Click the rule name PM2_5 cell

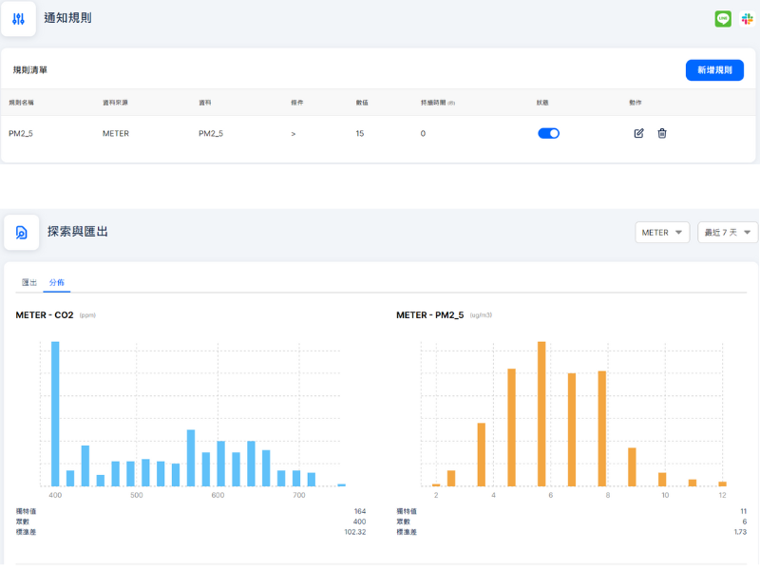[21, 134]
